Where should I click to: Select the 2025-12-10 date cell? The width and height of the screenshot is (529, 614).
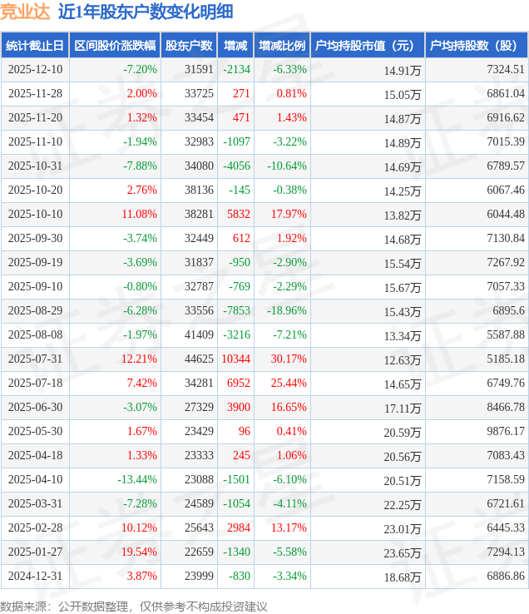coord(34,70)
